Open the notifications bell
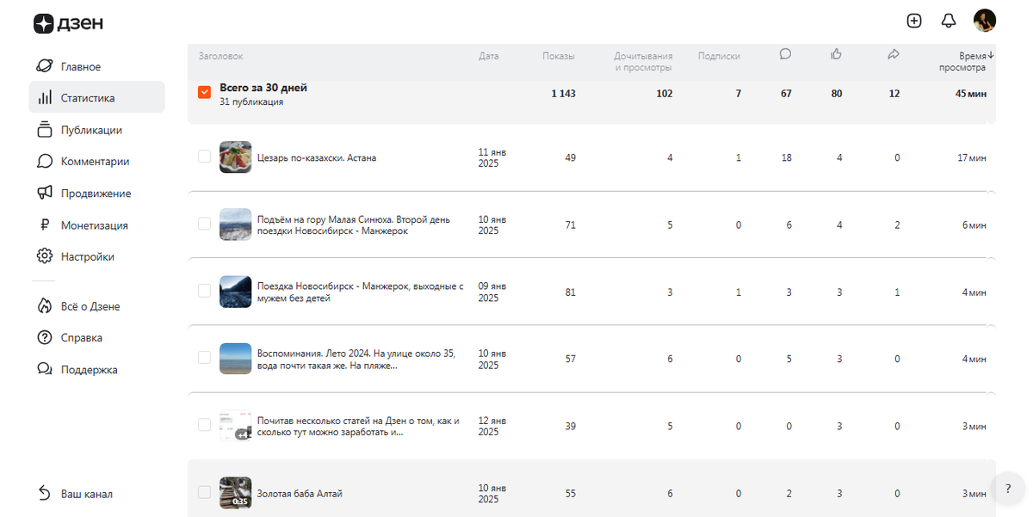1033x517 pixels. (949, 21)
